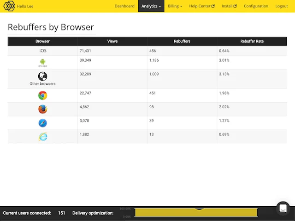Click the Logout link

tap(282, 6)
